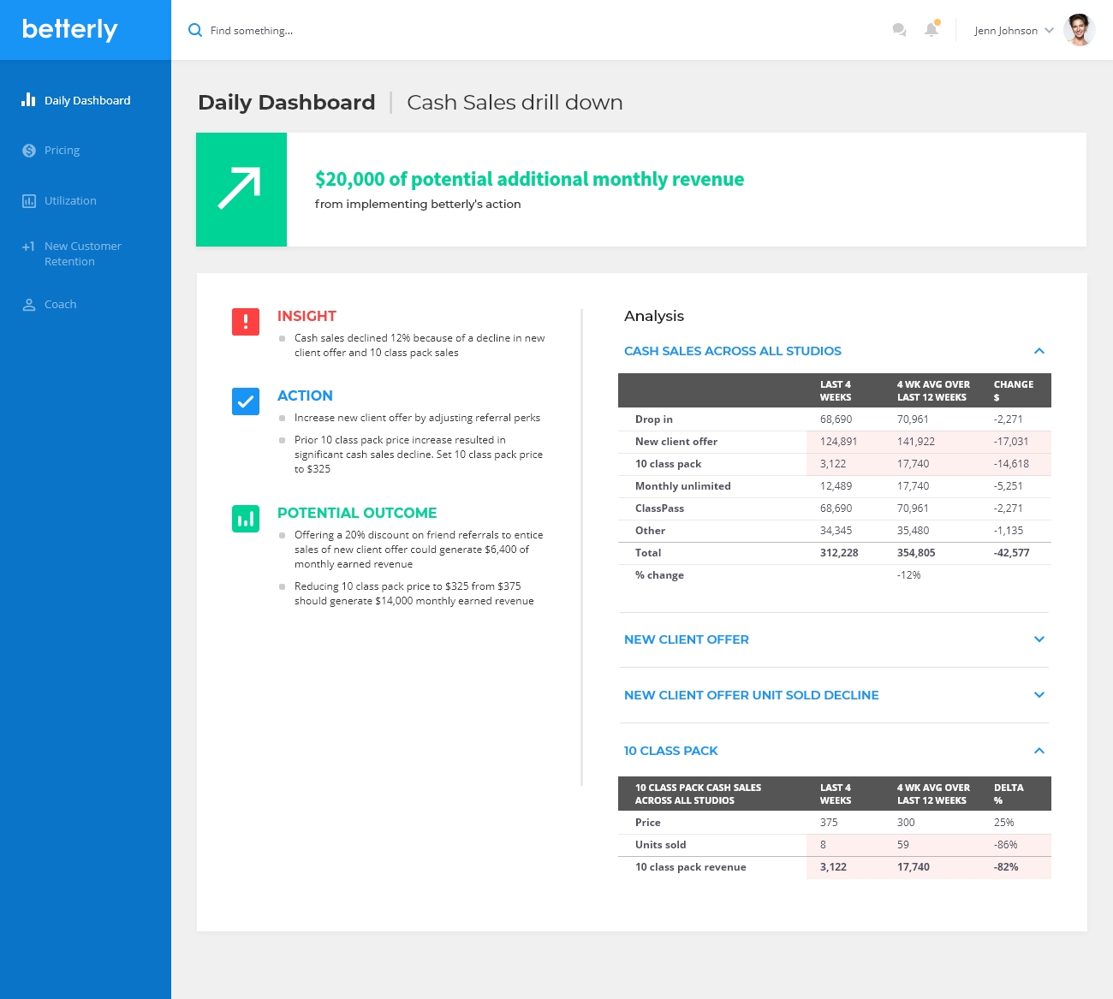Toggle the blue Action checkbox

246,401
